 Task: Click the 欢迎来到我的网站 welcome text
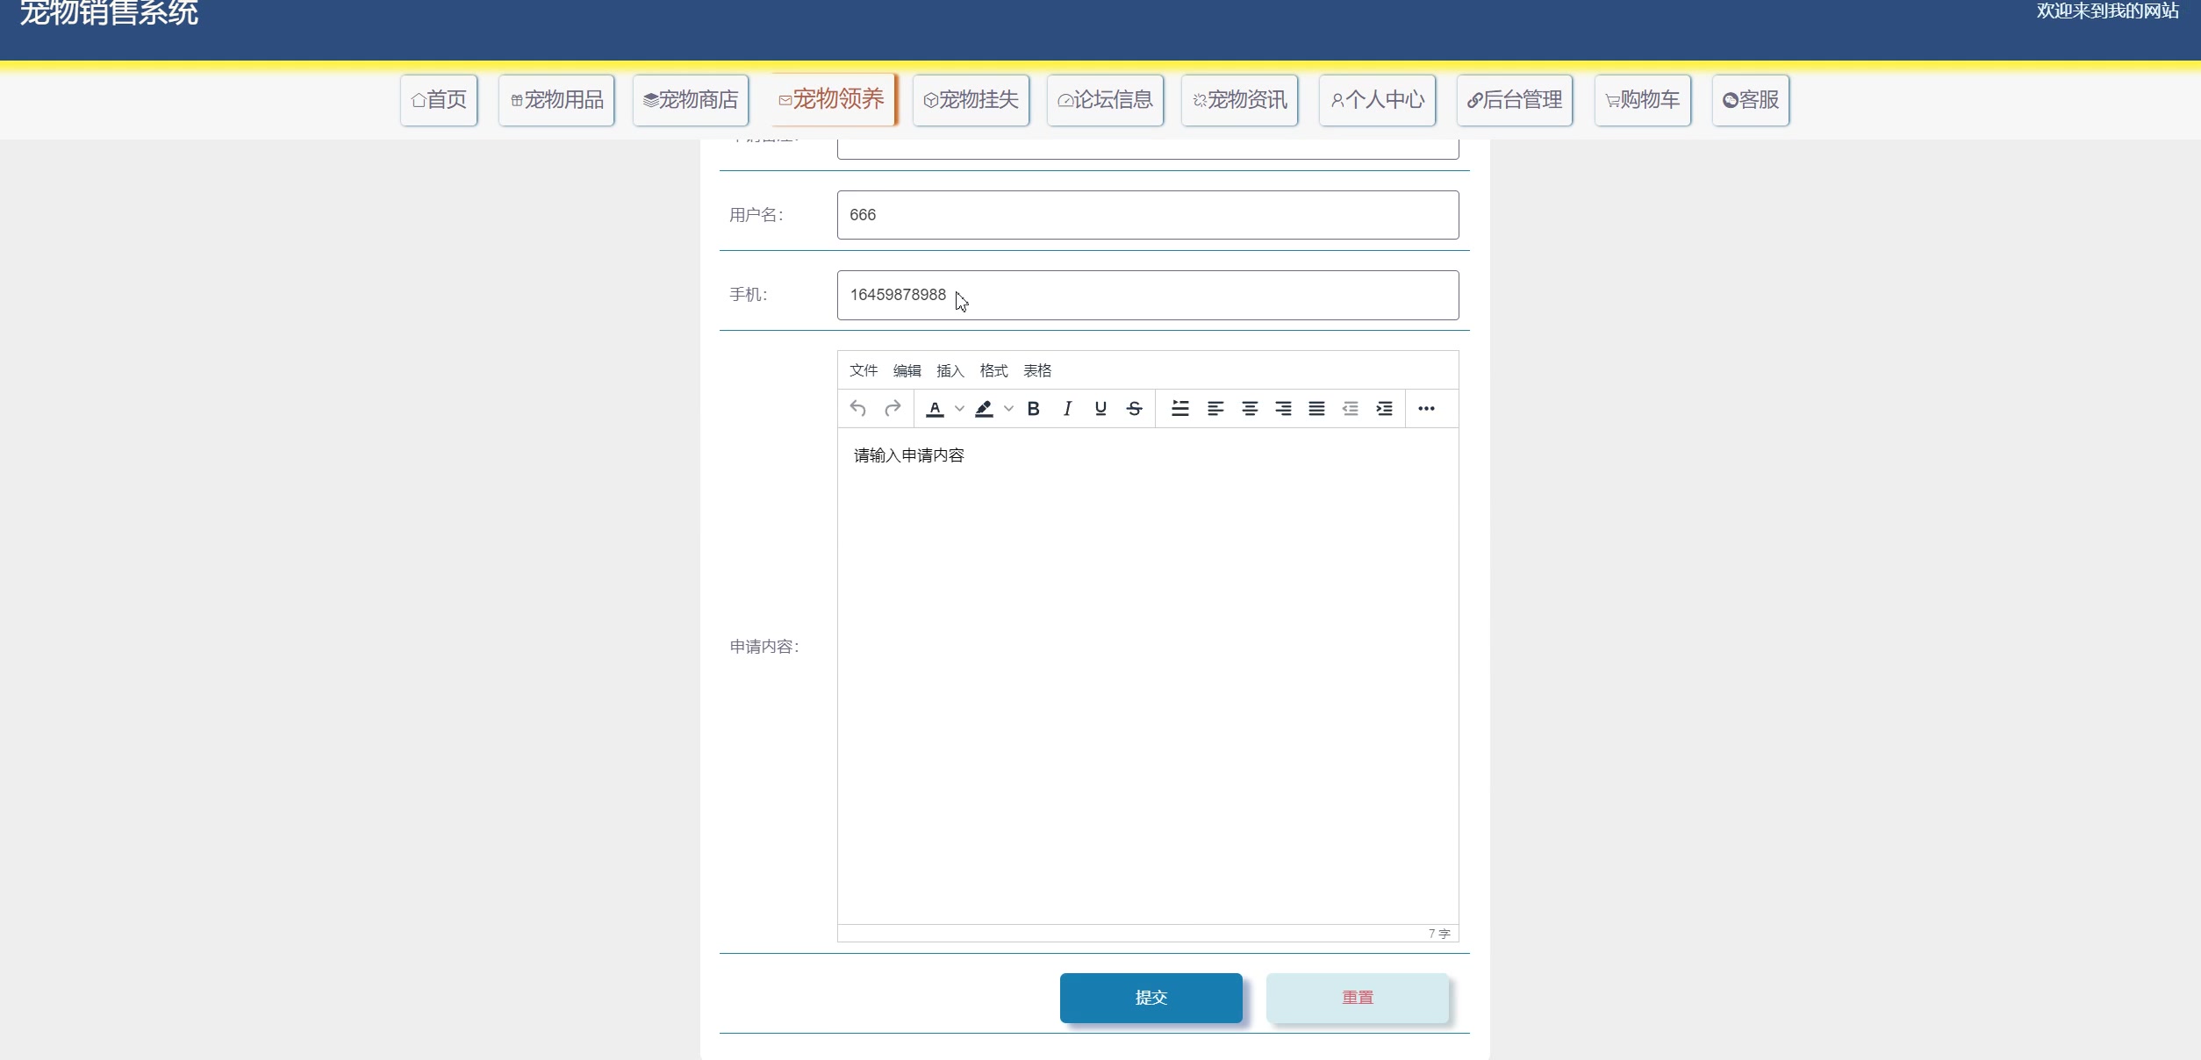click(2108, 11)
